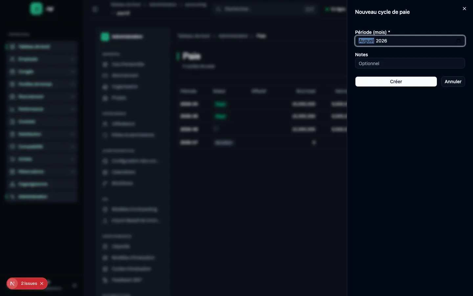Focus the Notes field showing Optionnel

click(410, 63)
